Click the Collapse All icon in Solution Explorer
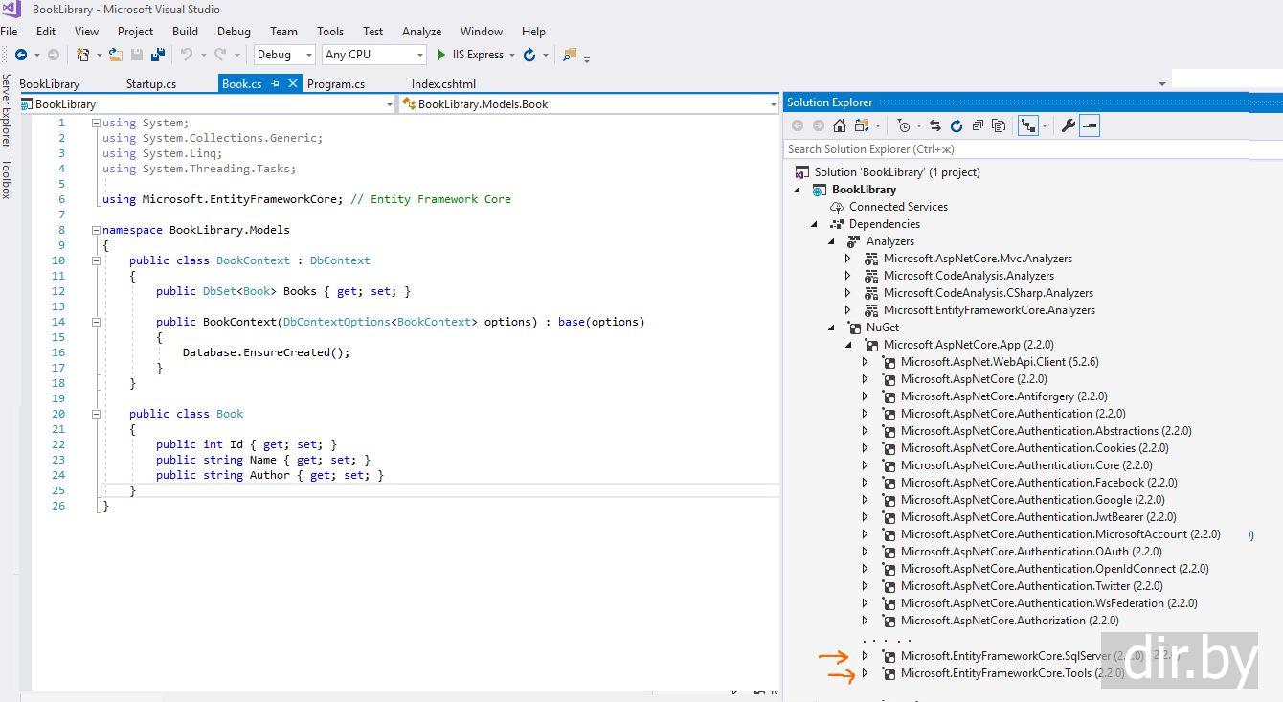 977,125
